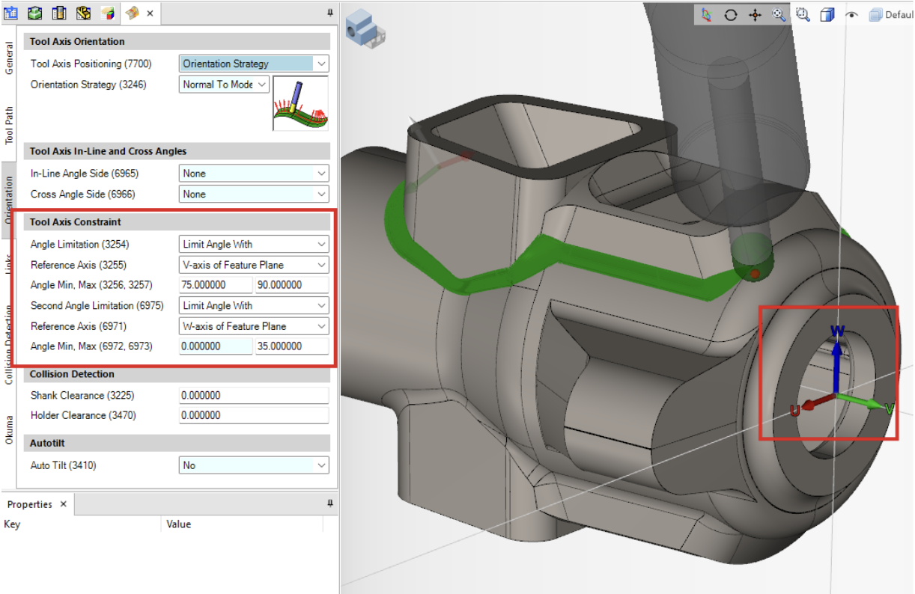This screenshot has height=594, width=915.
Task: Open the Tool Path side tab
Action: 10,125
